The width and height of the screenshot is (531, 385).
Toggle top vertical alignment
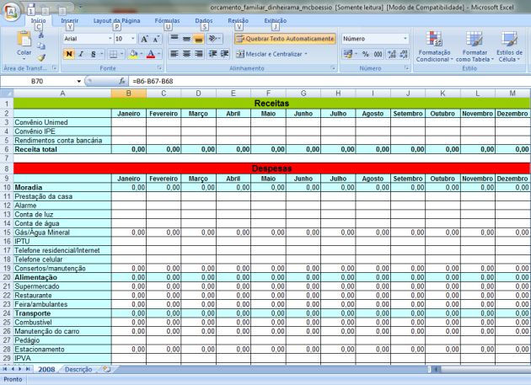(174, 39)
